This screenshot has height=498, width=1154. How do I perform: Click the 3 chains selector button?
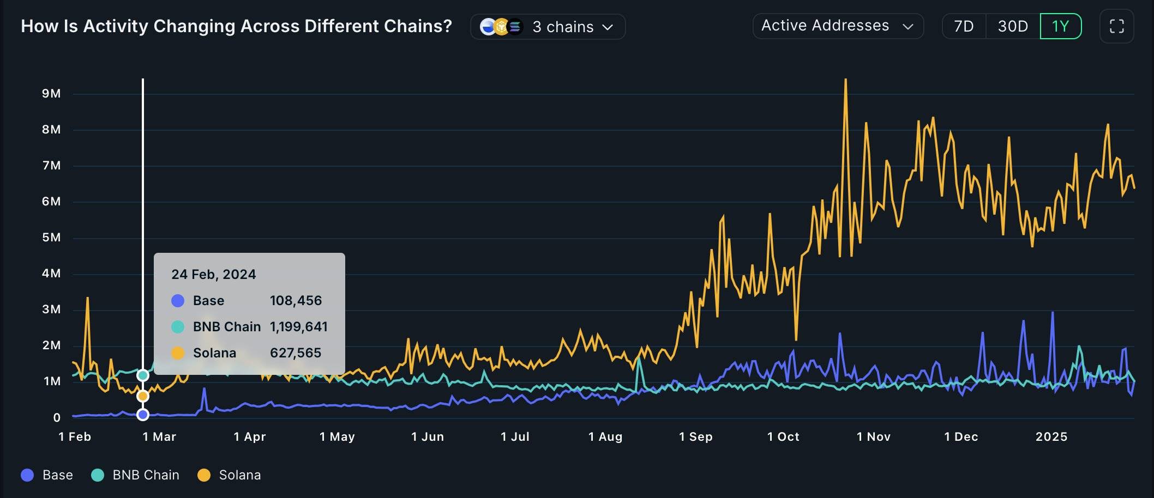[x=548, y=26]
